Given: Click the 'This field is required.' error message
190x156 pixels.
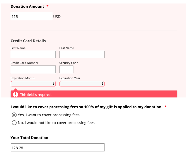Looking at the screenshot, I should pos(36,95).
